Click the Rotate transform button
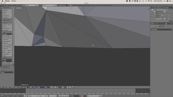 coord(7,12)
